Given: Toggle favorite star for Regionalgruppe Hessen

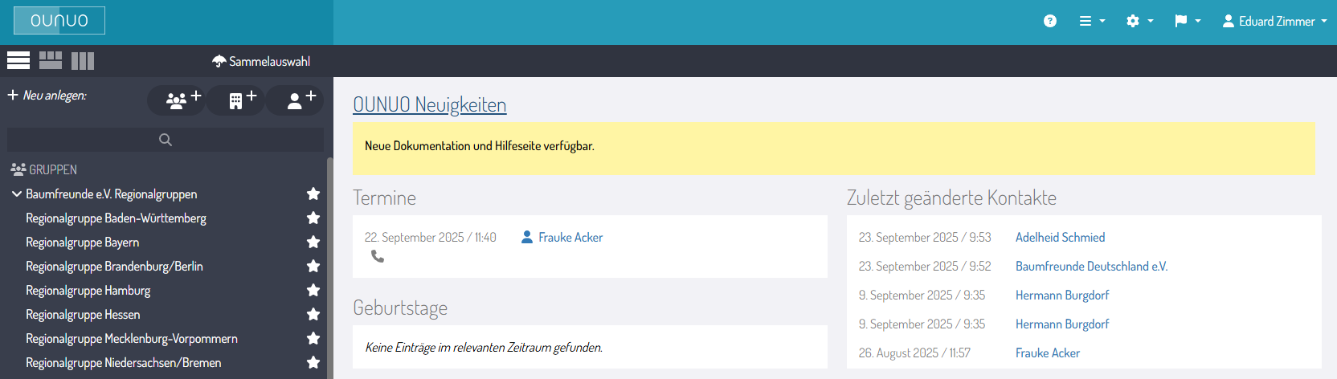Looking at the screenshot, I should tap(313, 314).
